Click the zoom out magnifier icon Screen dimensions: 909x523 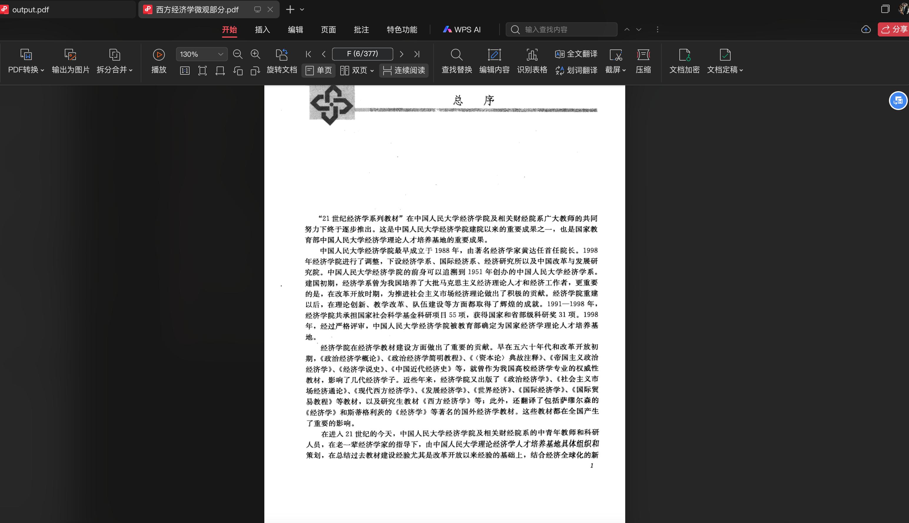click(x=238, y=54)
